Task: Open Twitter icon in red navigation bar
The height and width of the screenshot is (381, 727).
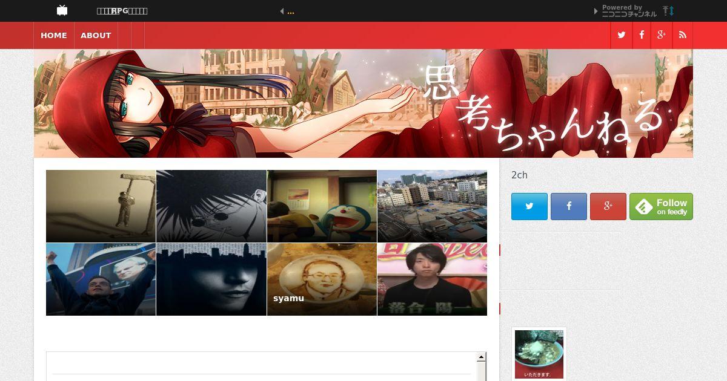Action: (621, 35)
